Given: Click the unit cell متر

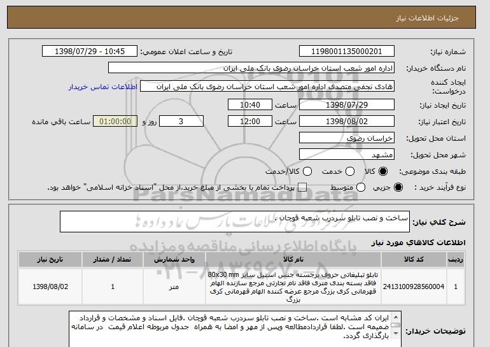Looking at the screenshot, I should click(174, 287).
